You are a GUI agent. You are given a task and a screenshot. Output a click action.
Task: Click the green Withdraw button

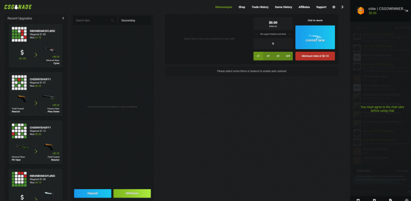(x=132, y=193)
